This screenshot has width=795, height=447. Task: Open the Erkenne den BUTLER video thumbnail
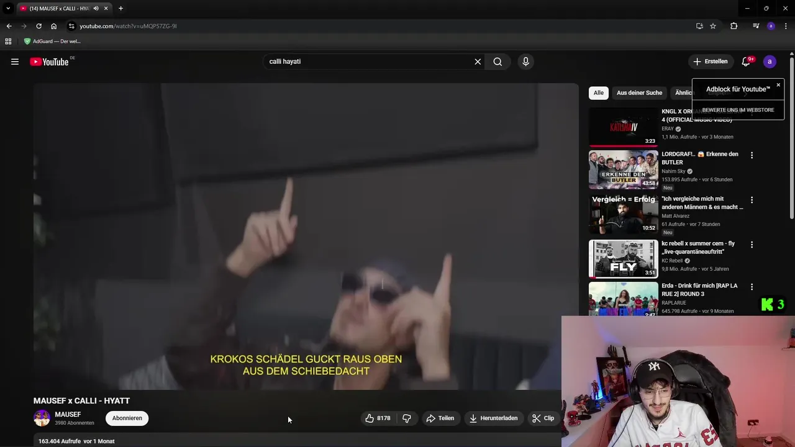623,169
